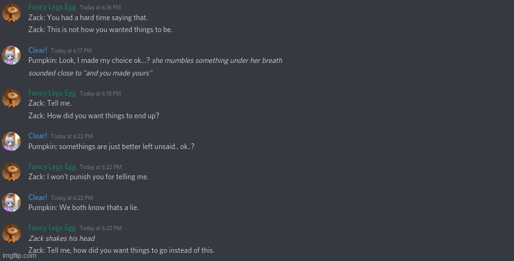
Task: Click the "Today at 6:16 PM" timestamp
Action: (x=101, y=8)
